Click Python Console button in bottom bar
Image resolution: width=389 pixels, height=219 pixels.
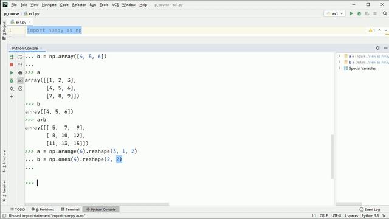101,209
